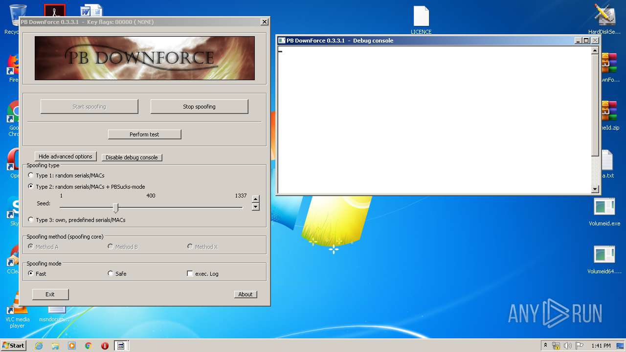
Task: Launch Chrome from the taskbar
Action: click(x=89, y=346)
